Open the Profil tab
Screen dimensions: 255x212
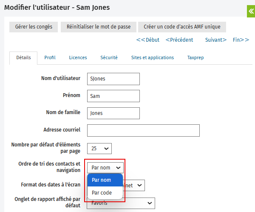tap(50, 57)
